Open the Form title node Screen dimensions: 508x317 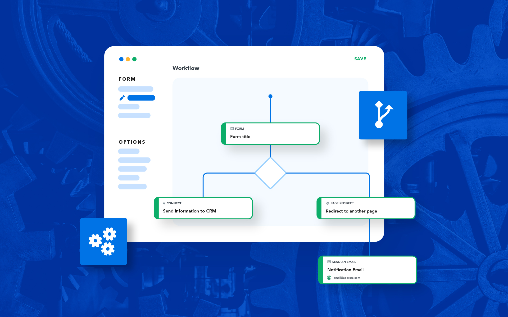tap(270, 133)
